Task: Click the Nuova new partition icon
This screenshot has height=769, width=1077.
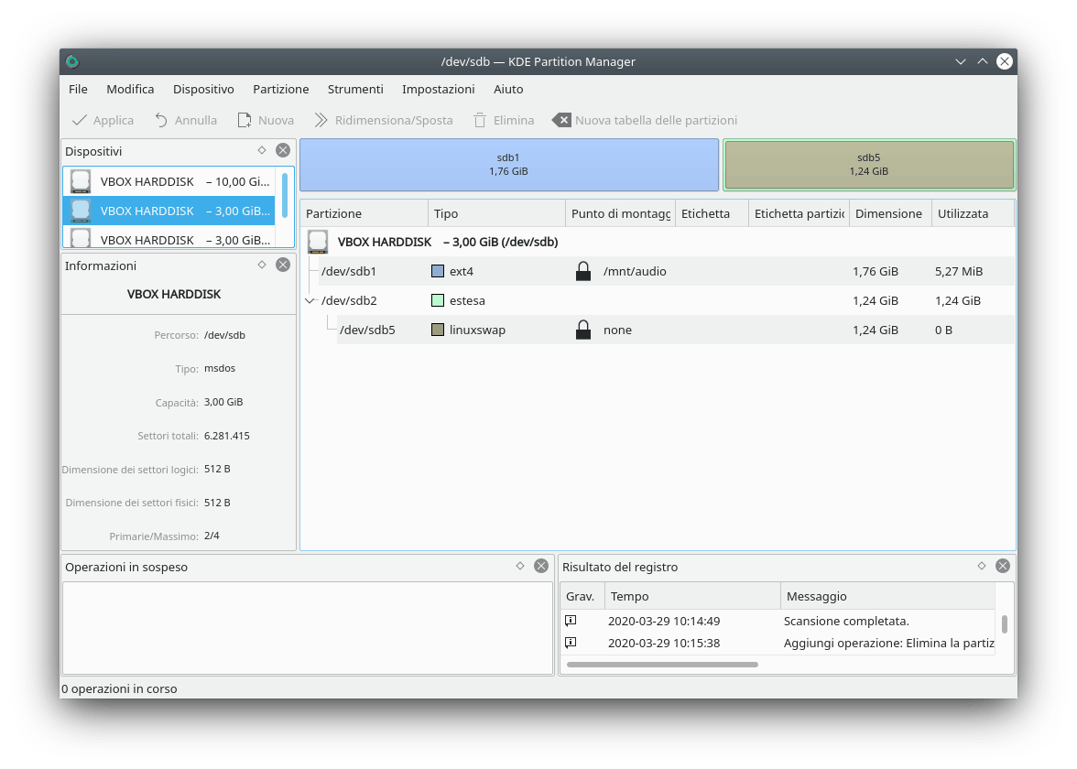Action: point(245,120)
